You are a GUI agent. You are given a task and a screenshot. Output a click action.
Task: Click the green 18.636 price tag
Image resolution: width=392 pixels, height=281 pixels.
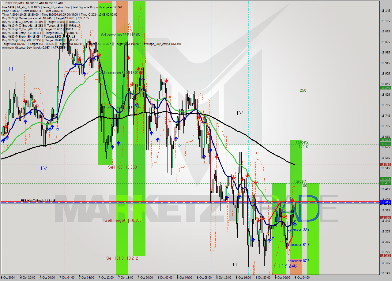click(x=385, y=144)
